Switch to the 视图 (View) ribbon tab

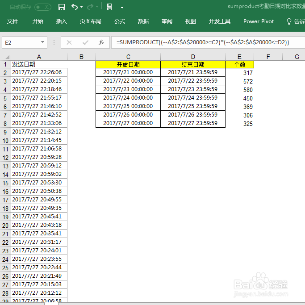tap(190, 21)
